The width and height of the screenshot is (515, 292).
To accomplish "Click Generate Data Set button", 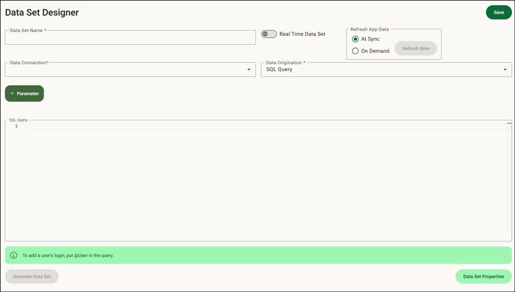I will (32, 276).
